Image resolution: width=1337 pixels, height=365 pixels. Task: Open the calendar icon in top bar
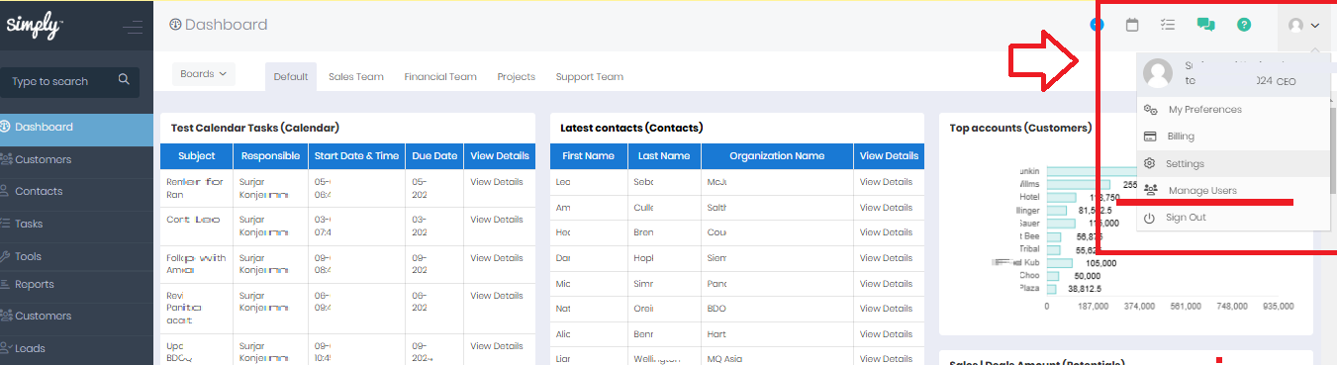point(1132,25)
